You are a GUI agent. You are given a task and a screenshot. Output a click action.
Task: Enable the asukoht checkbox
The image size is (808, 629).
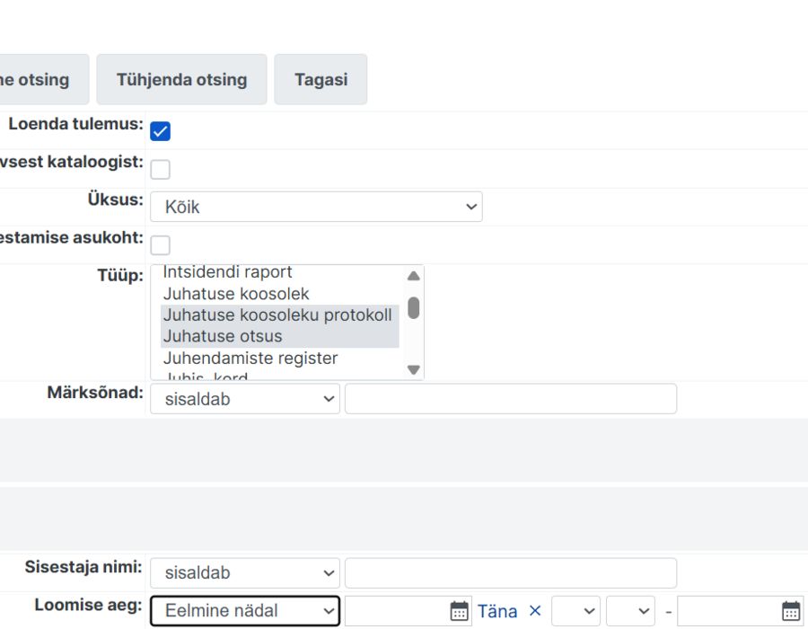161,245
